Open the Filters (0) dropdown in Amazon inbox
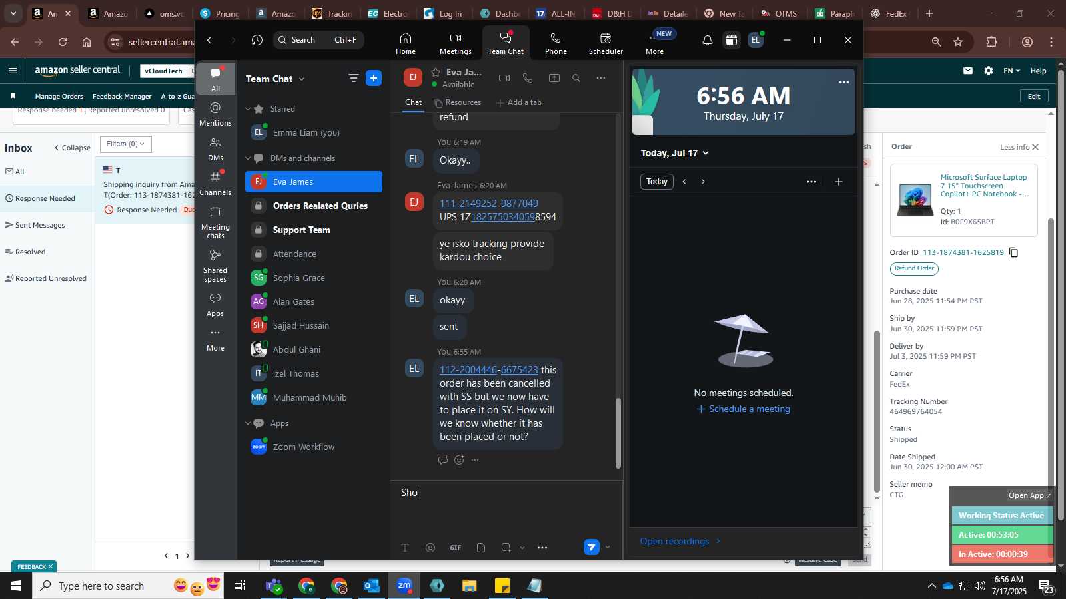Viewport: 1066px width, 599px height. point(125,144)
